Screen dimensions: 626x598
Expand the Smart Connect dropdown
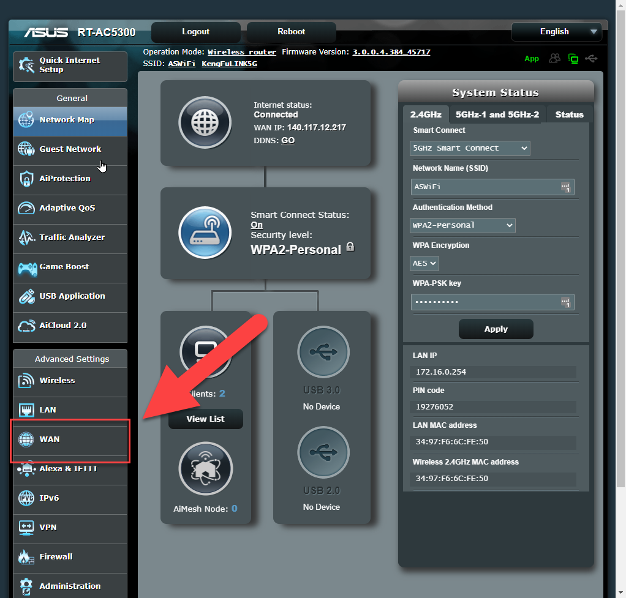point(470,148)
